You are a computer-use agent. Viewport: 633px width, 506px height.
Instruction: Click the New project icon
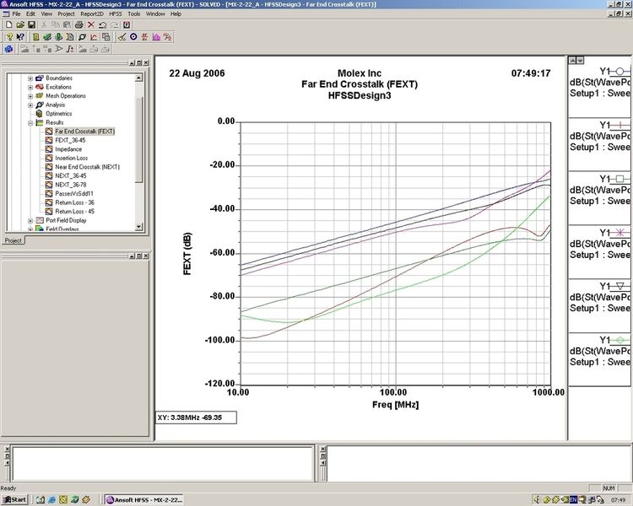8,24
